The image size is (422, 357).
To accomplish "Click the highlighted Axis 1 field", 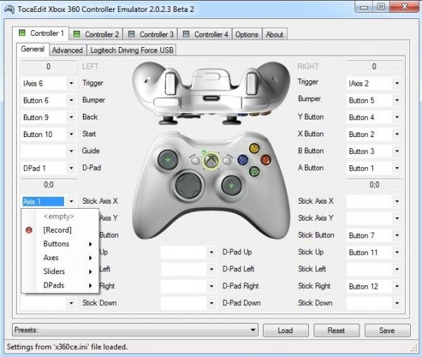I will tap(43, 202).
